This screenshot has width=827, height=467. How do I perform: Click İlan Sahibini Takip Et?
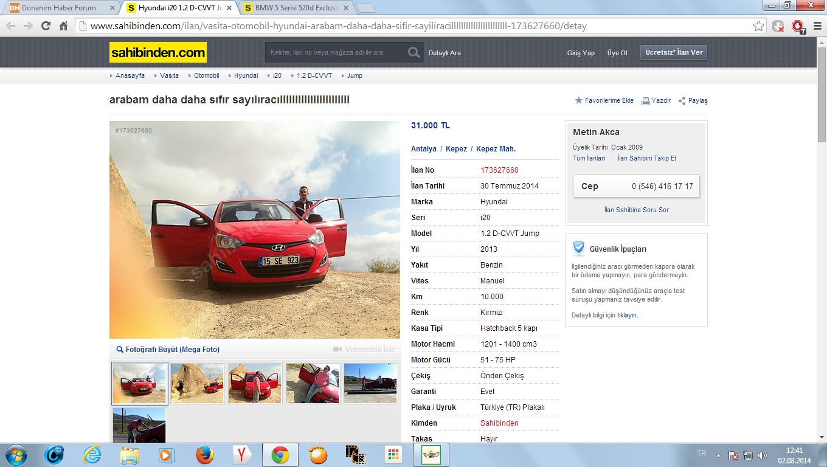point(647,158)
